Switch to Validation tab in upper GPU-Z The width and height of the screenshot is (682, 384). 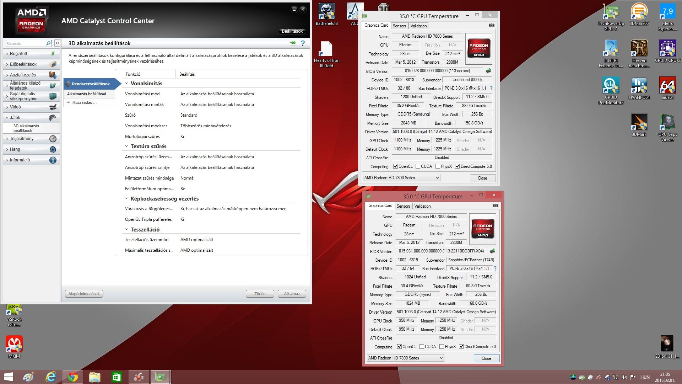418,26
